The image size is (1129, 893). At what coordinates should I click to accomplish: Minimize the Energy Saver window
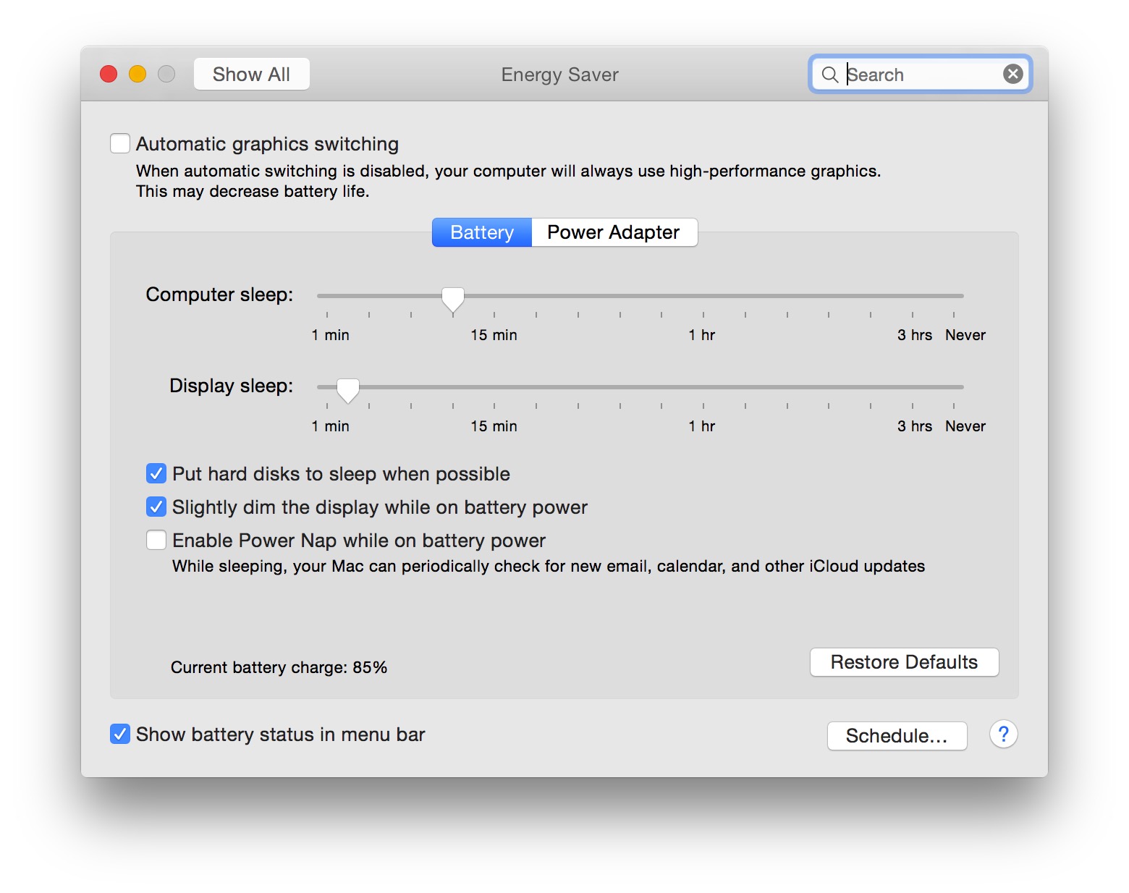pyautogui.click(x=138, y=74)
